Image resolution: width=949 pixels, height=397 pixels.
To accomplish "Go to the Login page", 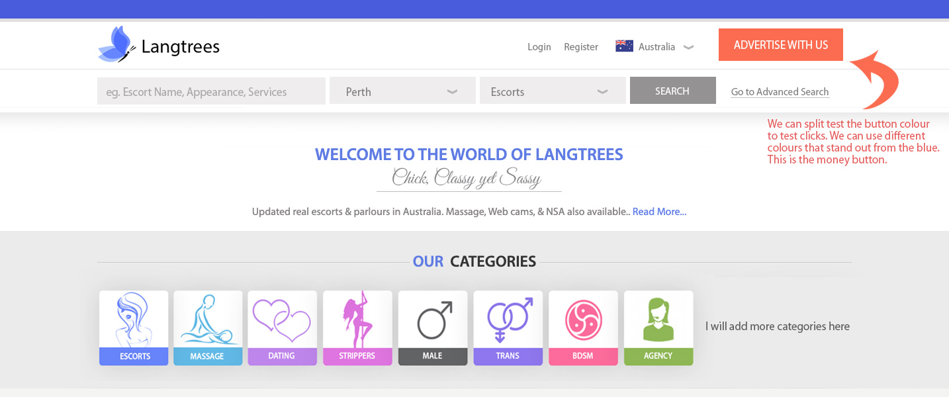I will [539, 47].
